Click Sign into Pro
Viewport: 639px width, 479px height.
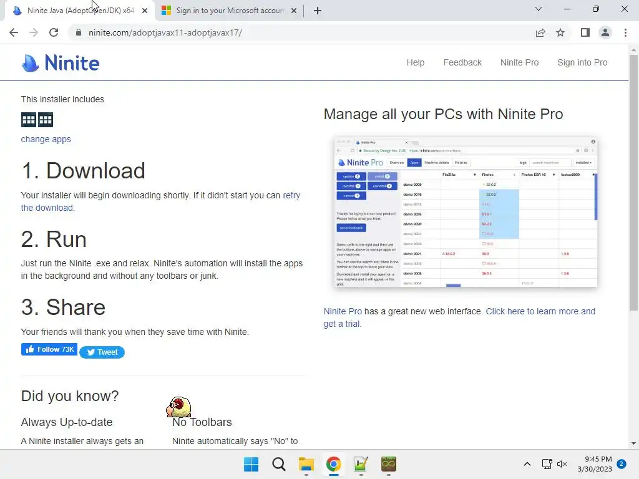coord(582,63)
